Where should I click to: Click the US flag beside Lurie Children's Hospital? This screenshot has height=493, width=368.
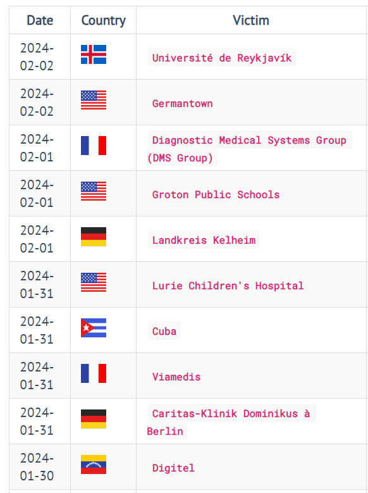(94, 282)
